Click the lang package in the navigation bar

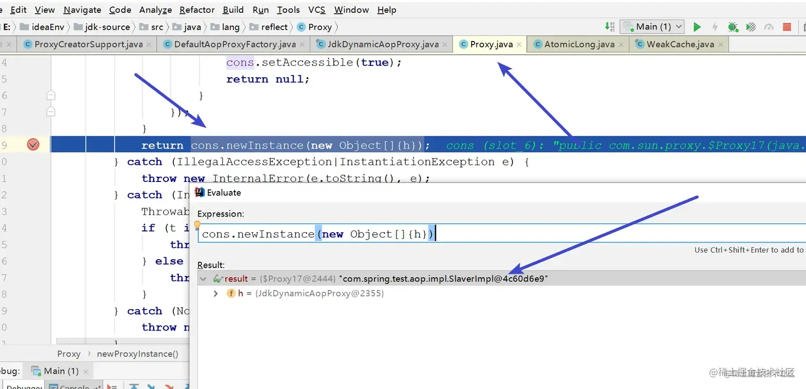[x=225, y=27]
